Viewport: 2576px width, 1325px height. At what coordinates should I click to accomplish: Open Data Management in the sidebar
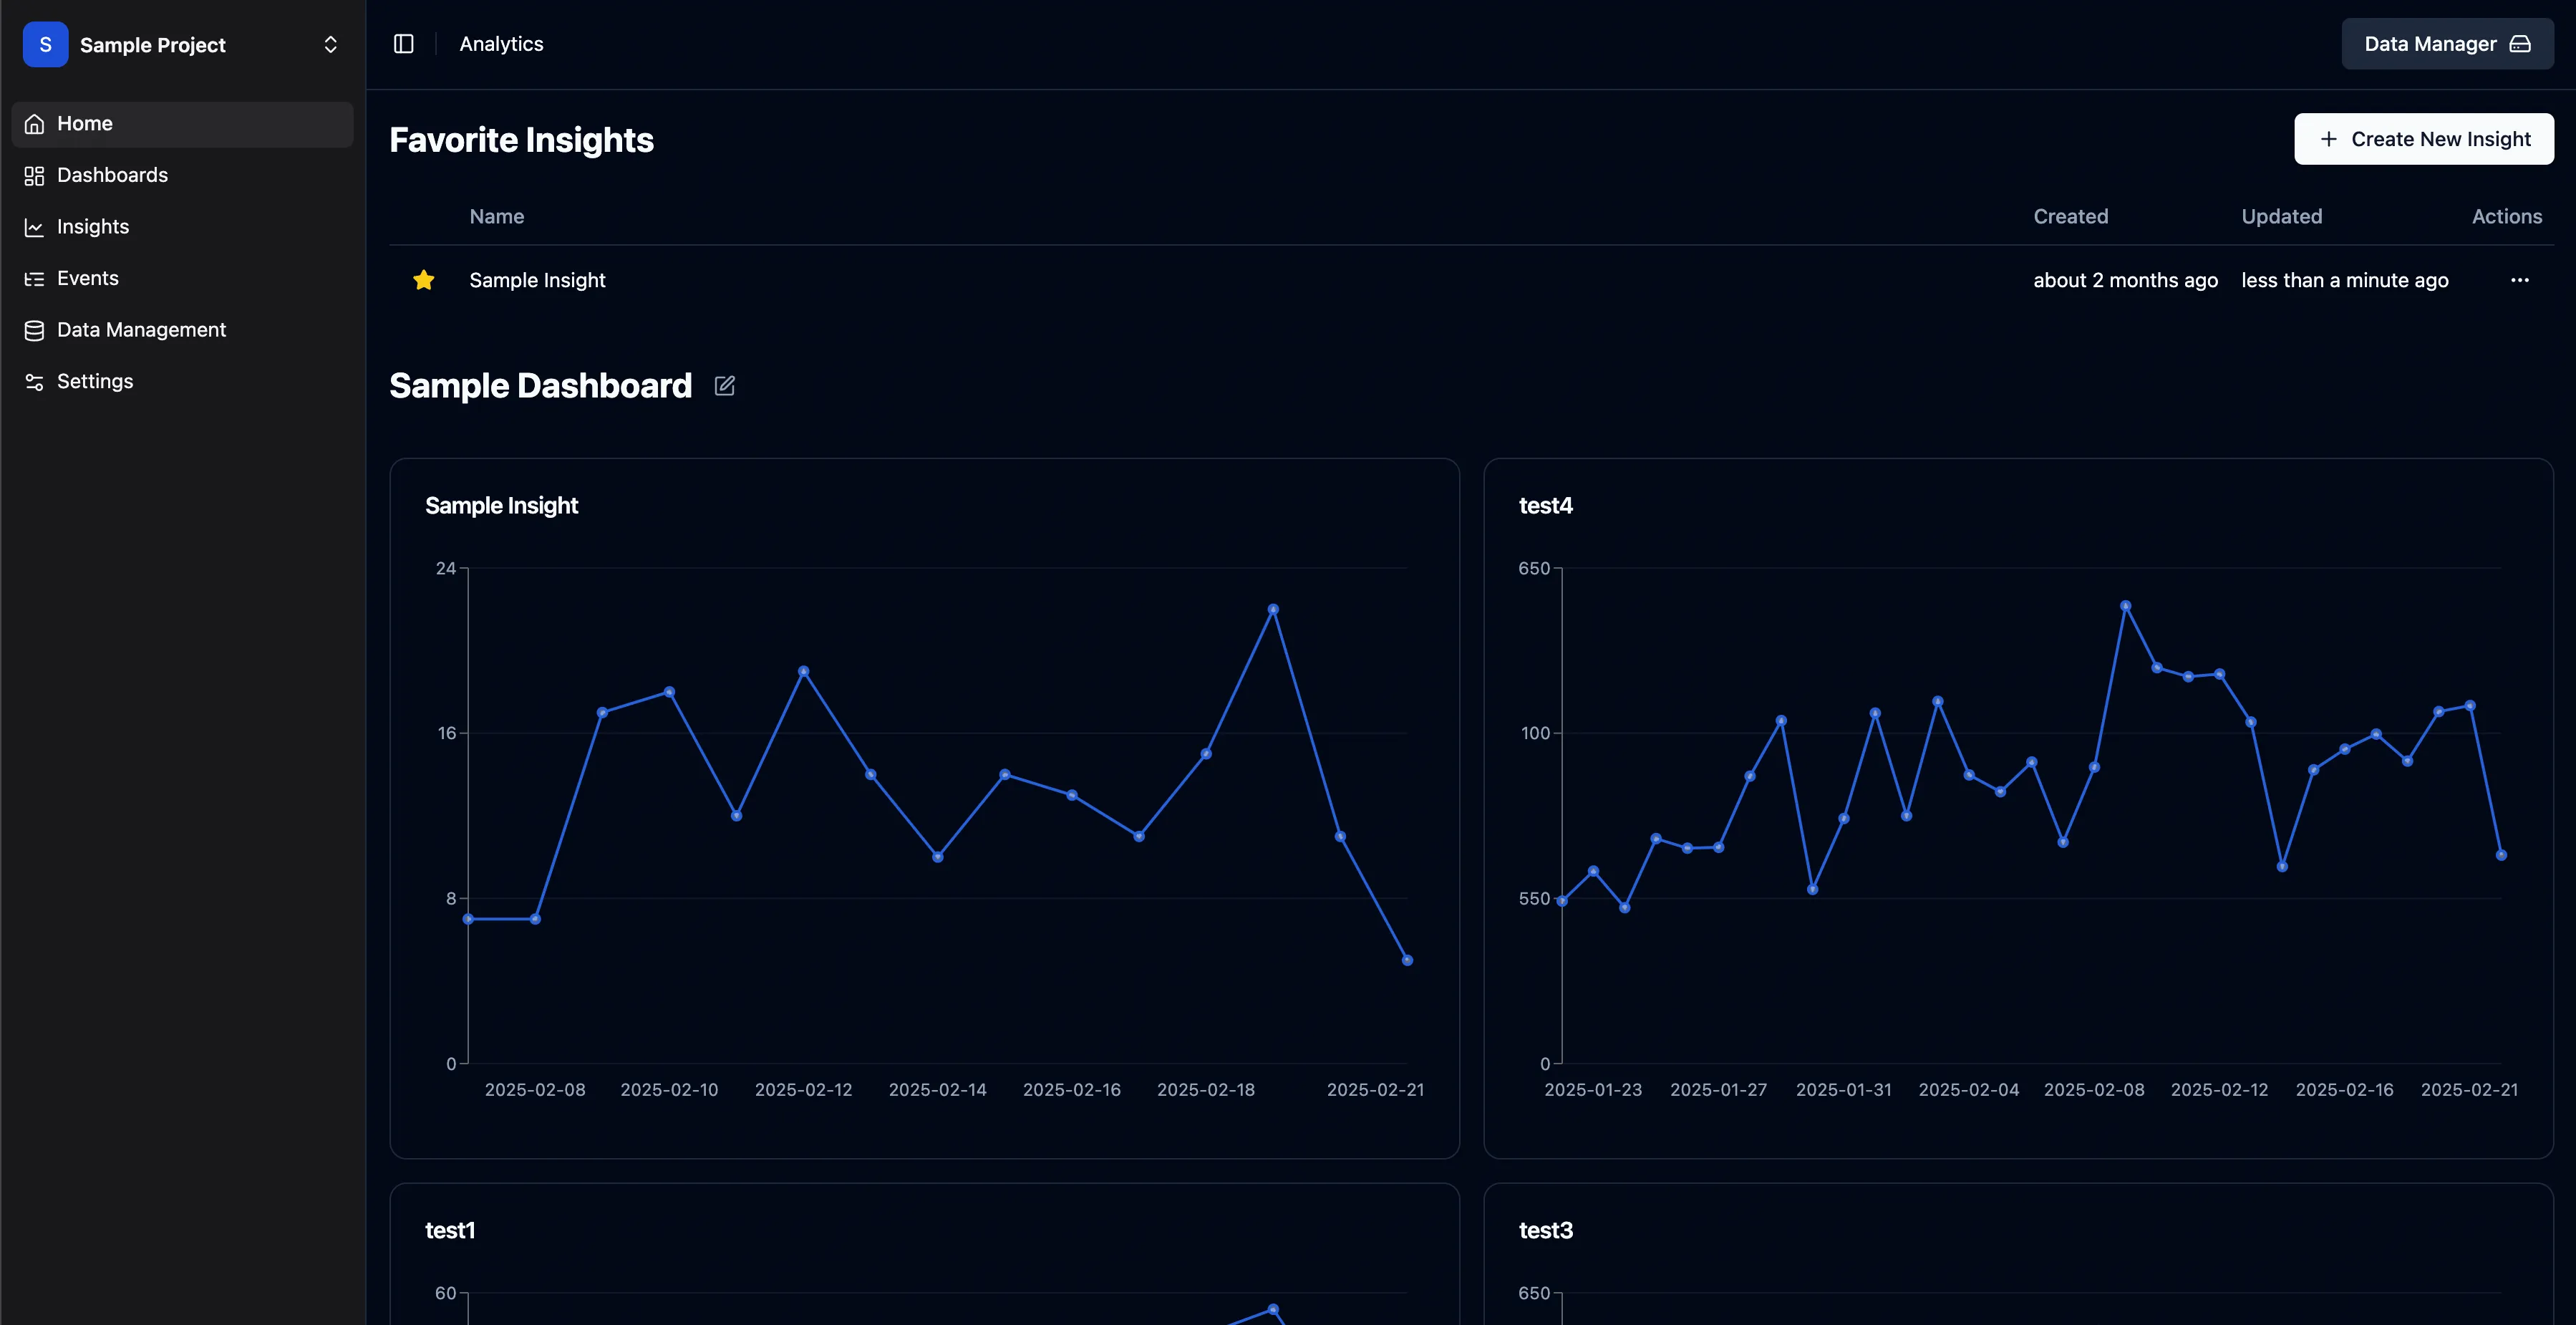pos(182,330)
